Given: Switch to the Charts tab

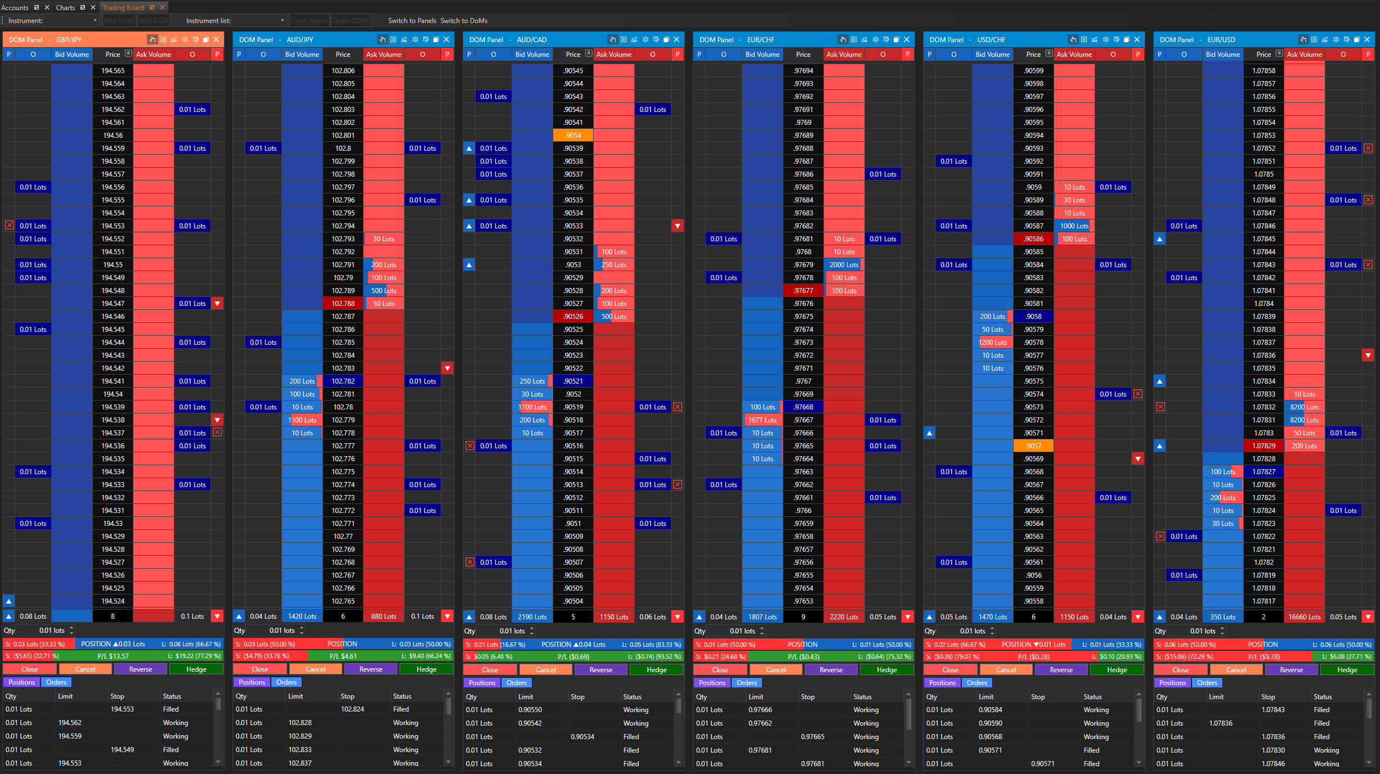Looking at the screenshot, I should tap(65, 7).
